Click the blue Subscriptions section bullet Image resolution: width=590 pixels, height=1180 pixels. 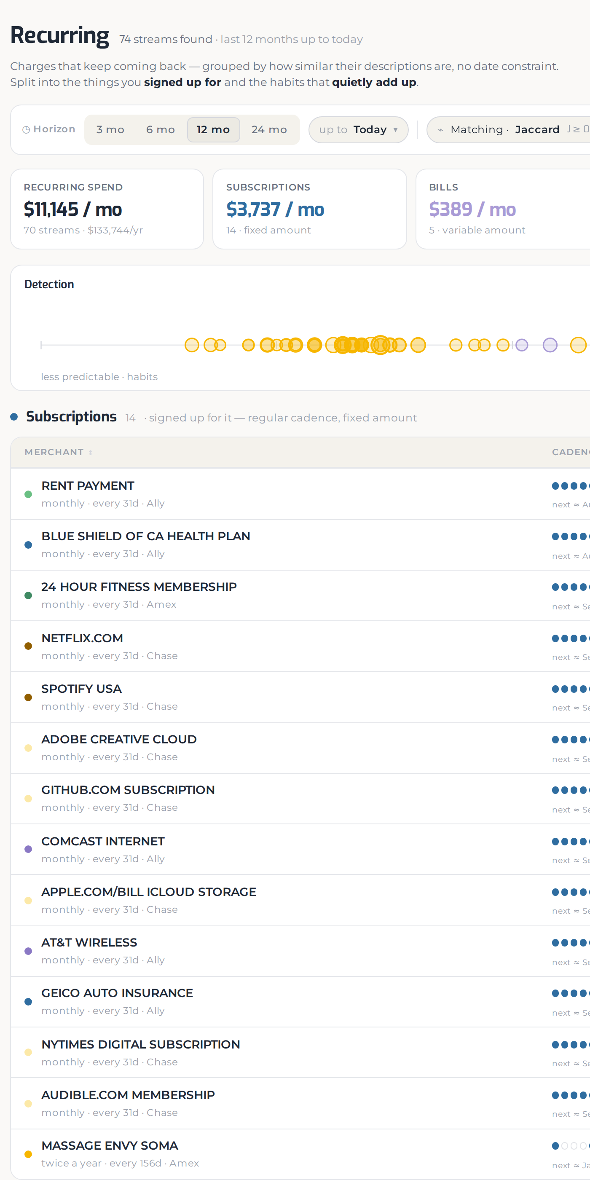coord(14,417)
